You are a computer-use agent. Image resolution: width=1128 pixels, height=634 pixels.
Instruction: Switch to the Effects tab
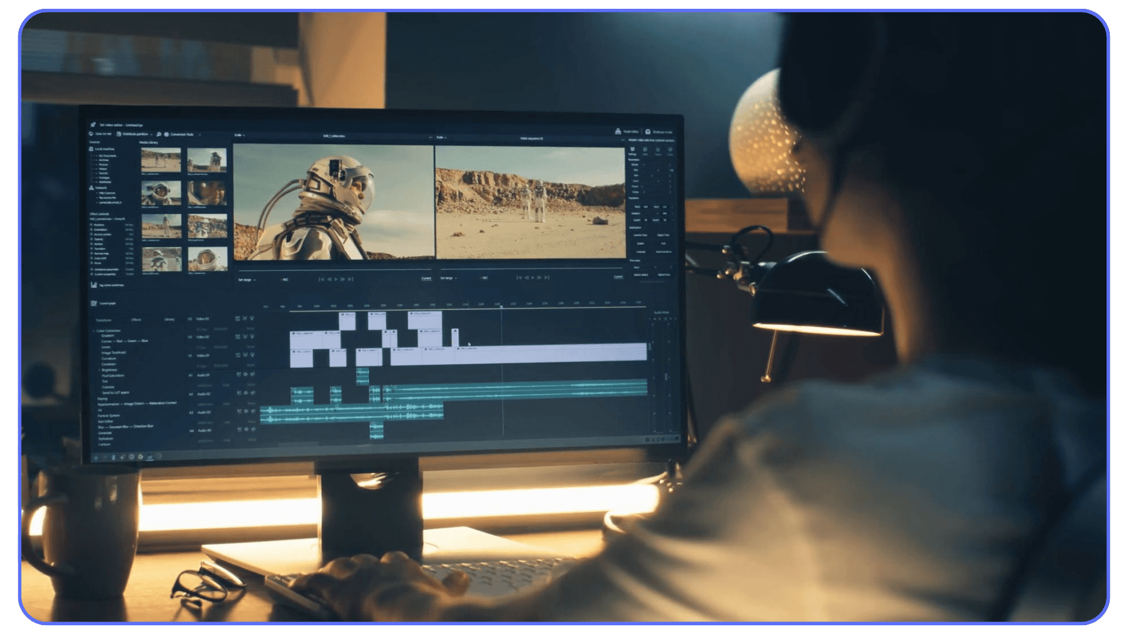coord(136,319)
